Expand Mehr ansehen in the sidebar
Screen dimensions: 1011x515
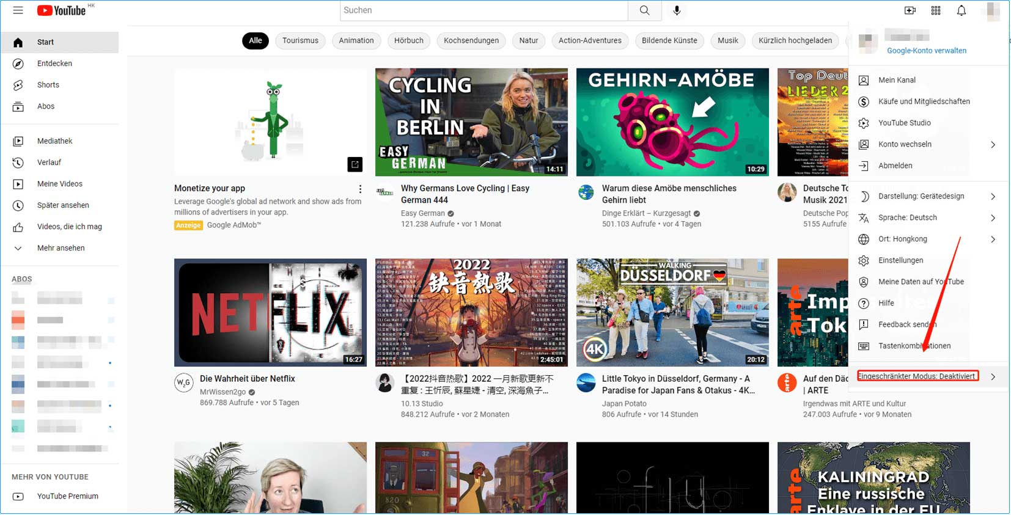60,248
